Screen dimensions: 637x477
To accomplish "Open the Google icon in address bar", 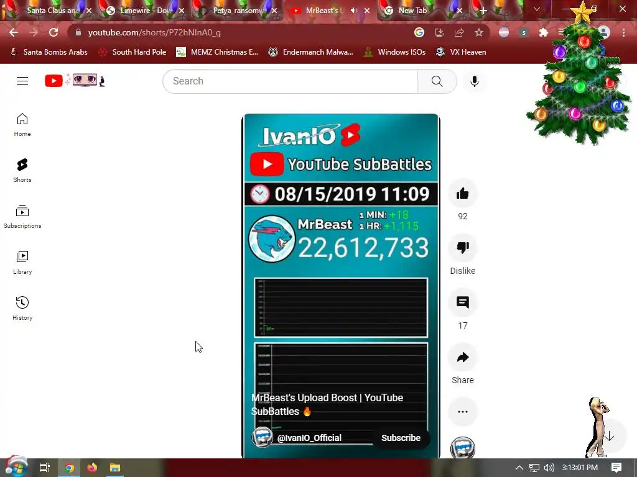I will coord(419,32).
